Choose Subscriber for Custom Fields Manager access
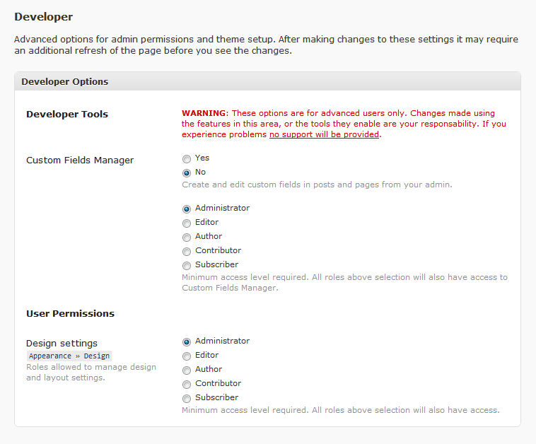Viewport: 536px width, 444px height. (187, 266)
